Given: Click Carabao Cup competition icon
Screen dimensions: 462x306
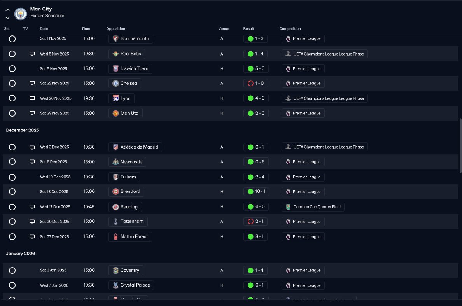Looking at the screenshot, I should click(289, 207).
